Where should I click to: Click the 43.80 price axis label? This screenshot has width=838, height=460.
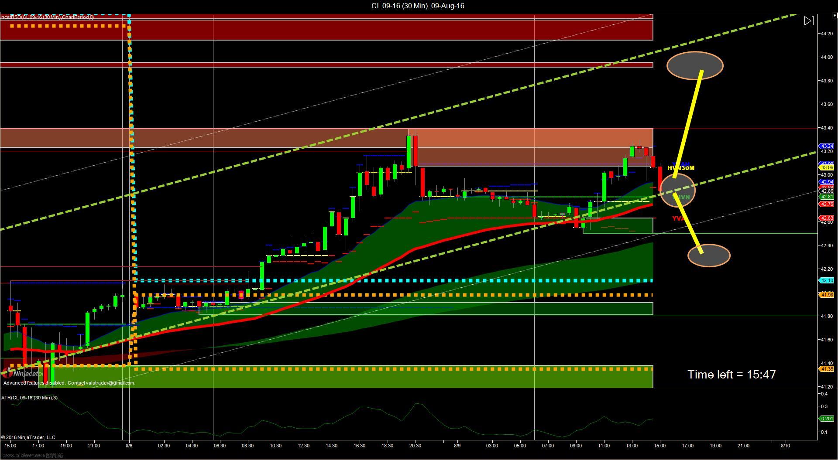pyautogui.click(x=826, y=81)
